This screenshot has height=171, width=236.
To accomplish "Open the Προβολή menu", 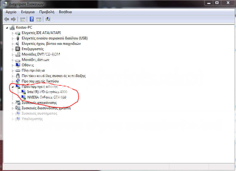I will click(x=47, y=12).
